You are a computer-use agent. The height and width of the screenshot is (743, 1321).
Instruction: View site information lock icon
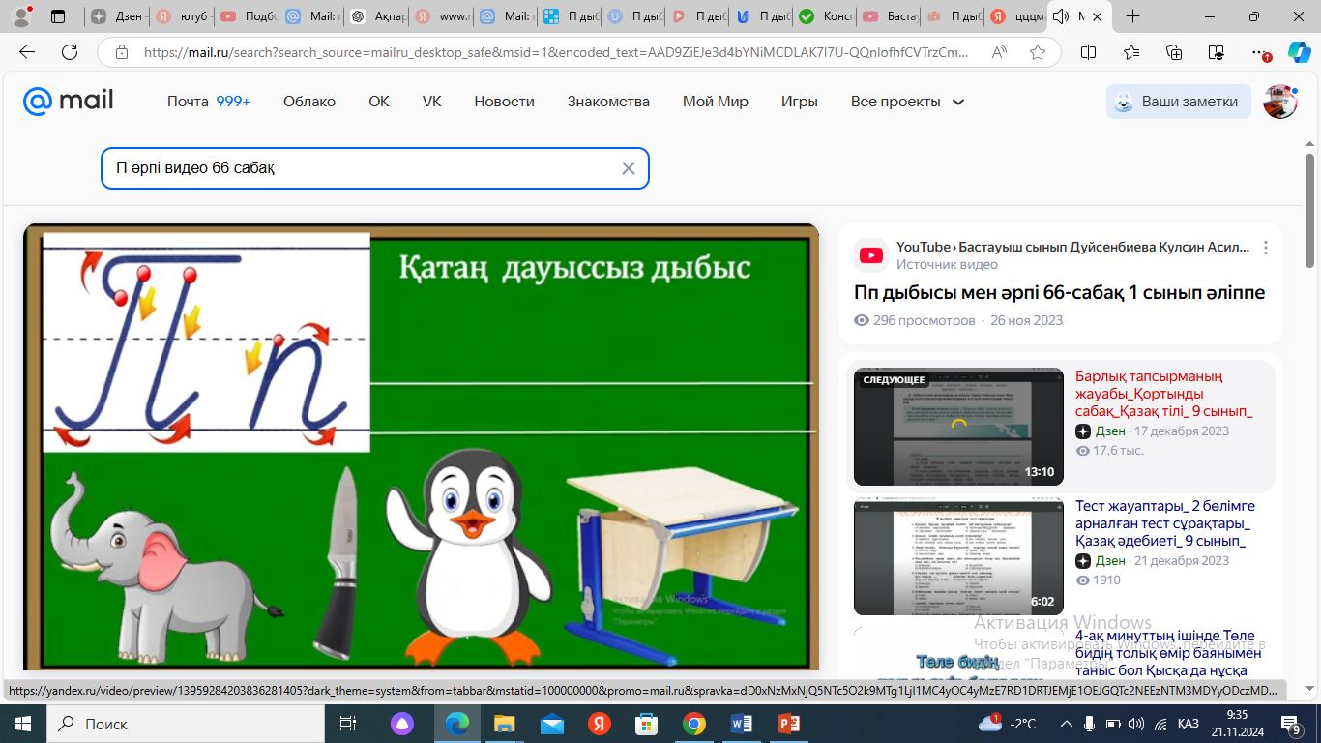click(x=121, y=52)
